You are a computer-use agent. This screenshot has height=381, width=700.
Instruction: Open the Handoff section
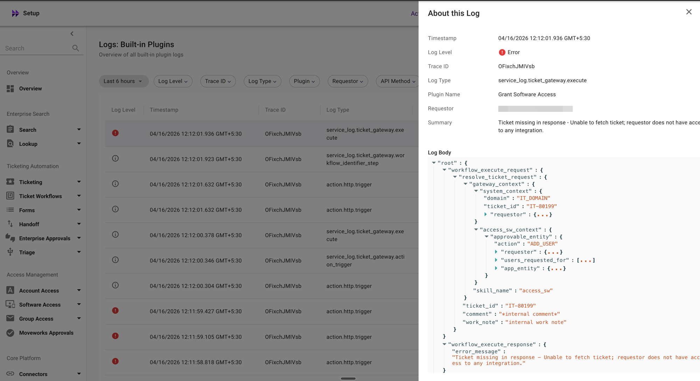11,224
